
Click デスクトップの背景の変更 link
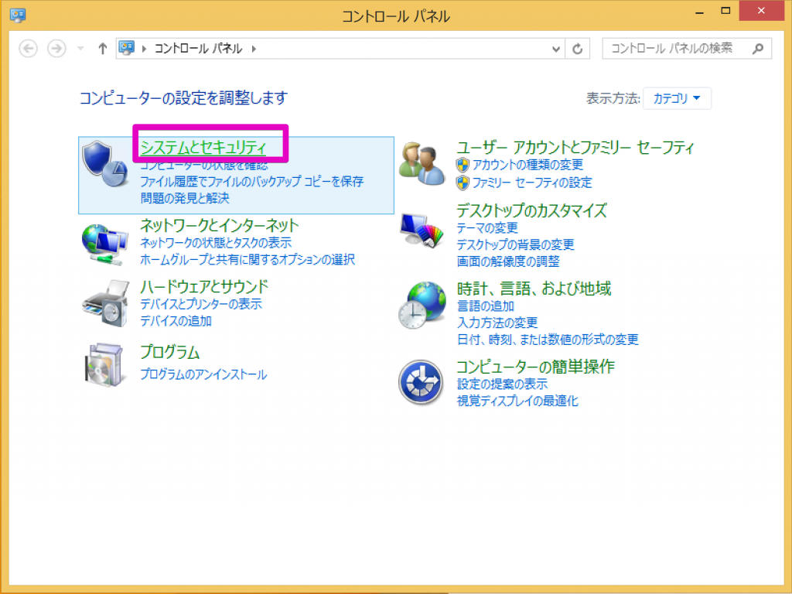[x=515, y=244]
